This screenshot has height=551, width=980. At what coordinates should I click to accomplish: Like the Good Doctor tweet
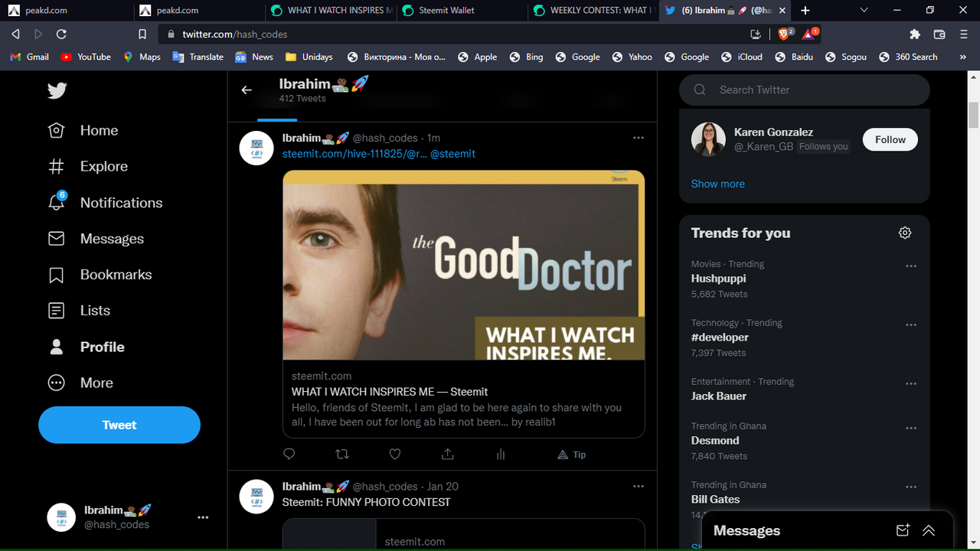tap(395, 454)
